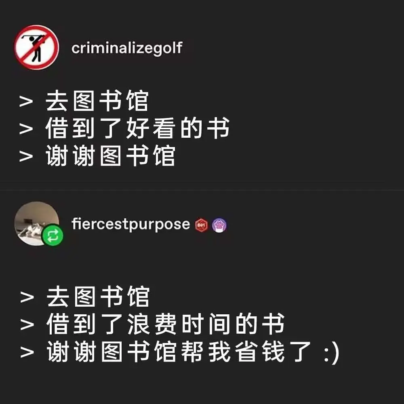Click the line 借到了好看的书
The image size is (404, 404).
[x=137, y=128]
